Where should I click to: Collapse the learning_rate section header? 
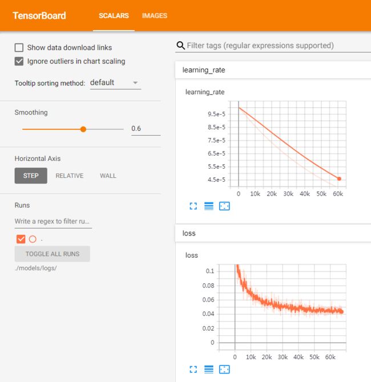click(x=273, y=70)
